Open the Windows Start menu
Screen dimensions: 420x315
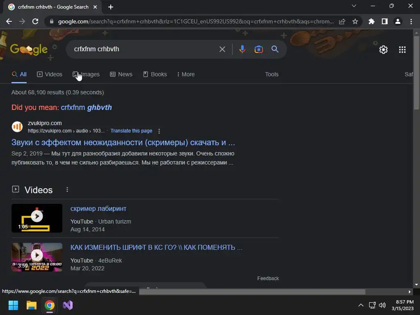click(x=13, y=305)
